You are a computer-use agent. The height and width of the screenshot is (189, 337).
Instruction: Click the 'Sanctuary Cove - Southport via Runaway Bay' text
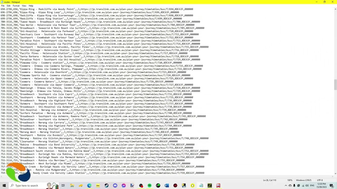pos(50,34)
